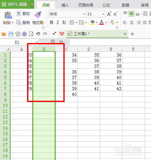Screen dimensions: 151x160
Task: Open the clipboard group dialog launcher
Action: (x=43, y=28)
